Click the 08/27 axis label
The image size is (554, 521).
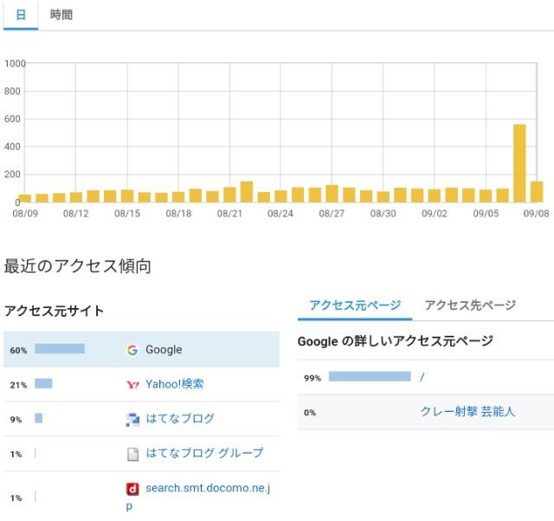pyautogui.click(x=332, y=214)
